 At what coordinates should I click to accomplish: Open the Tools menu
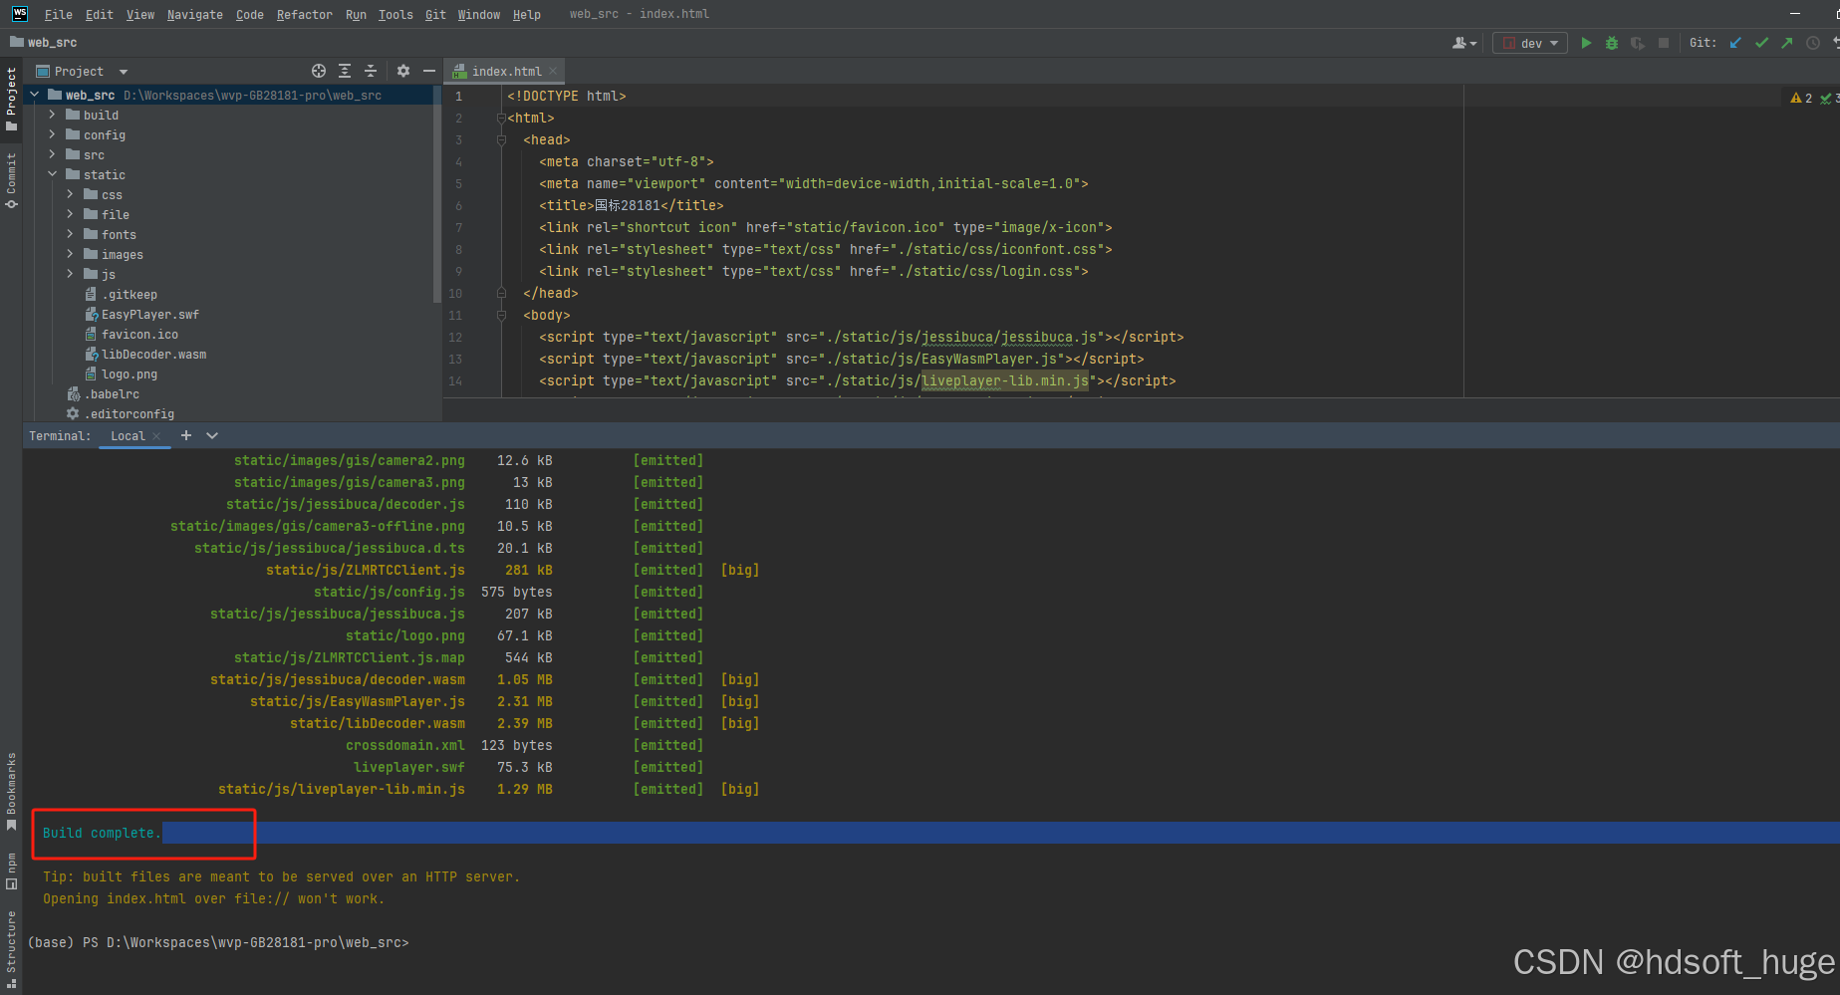click(x=395, y=14)
